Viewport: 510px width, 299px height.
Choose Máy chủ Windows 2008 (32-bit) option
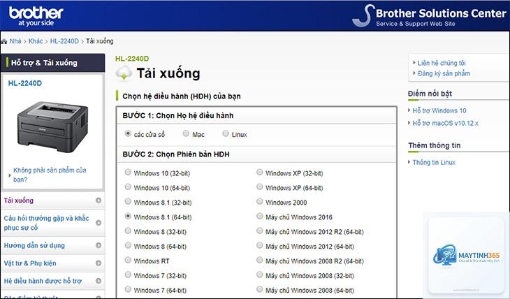coord(259,275)
